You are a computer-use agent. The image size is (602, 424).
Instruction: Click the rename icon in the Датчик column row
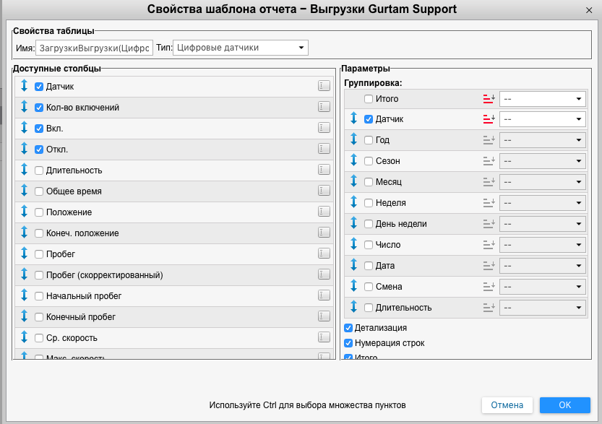click(x=324, y=87)
